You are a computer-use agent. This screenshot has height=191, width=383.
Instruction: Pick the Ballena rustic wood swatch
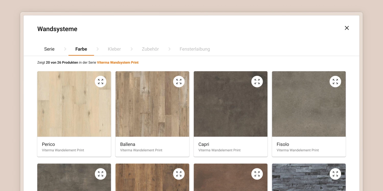click(152, 107)
